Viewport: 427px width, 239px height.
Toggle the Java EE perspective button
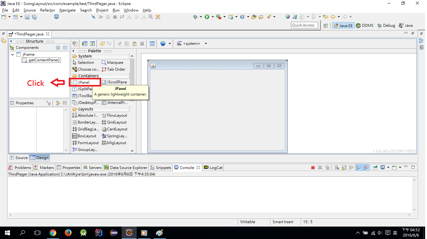(343, 26)
